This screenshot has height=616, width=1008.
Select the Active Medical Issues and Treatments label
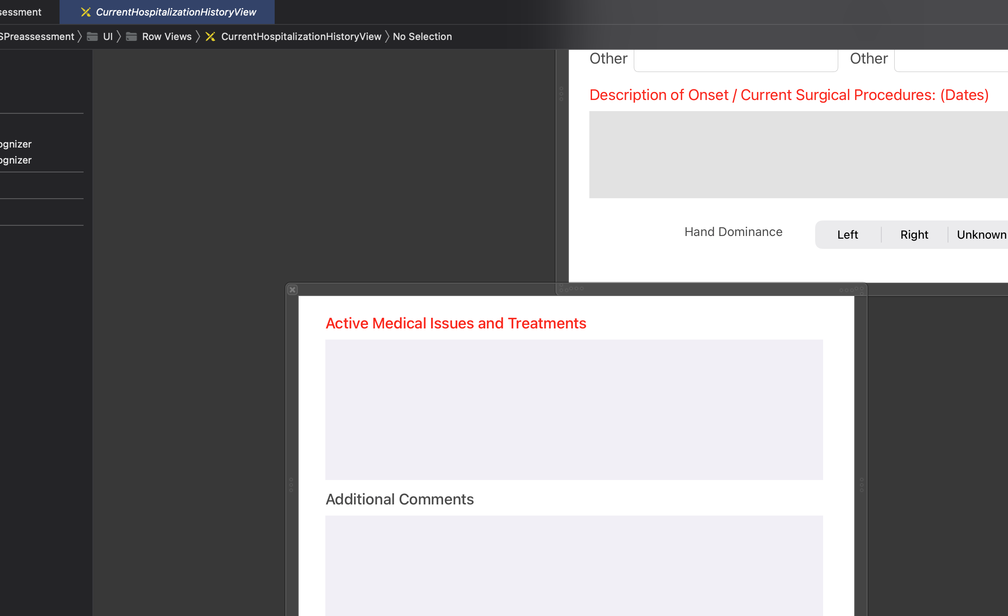(456, 323)
